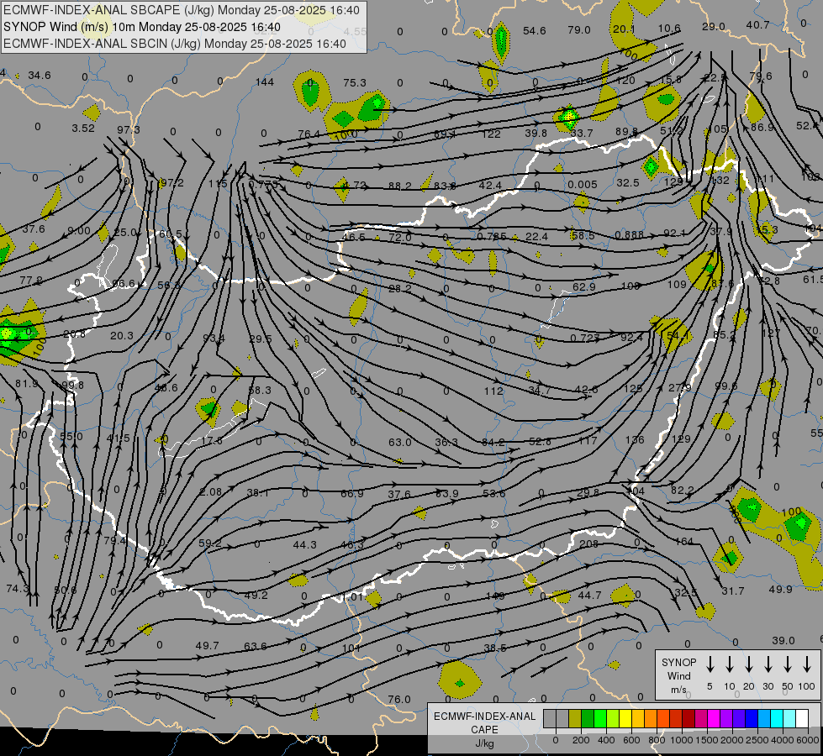This screenshot has width=823, height=756.
Task: Click the map value '42.4'
Action: click(x=490, y=185)
